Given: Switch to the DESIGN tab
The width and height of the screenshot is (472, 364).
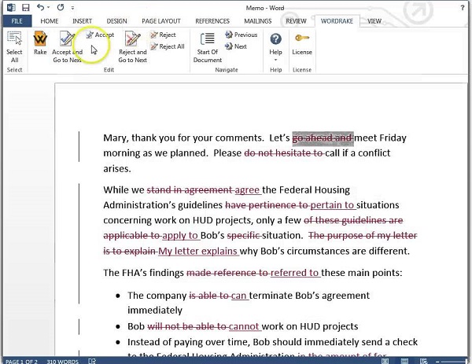Looking at the screenshot, I should pos(116,21).
